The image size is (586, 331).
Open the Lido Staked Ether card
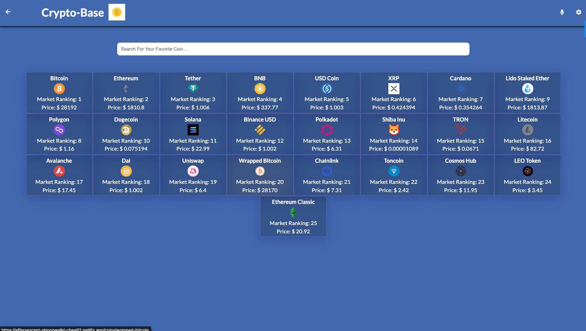click(527, 93)
